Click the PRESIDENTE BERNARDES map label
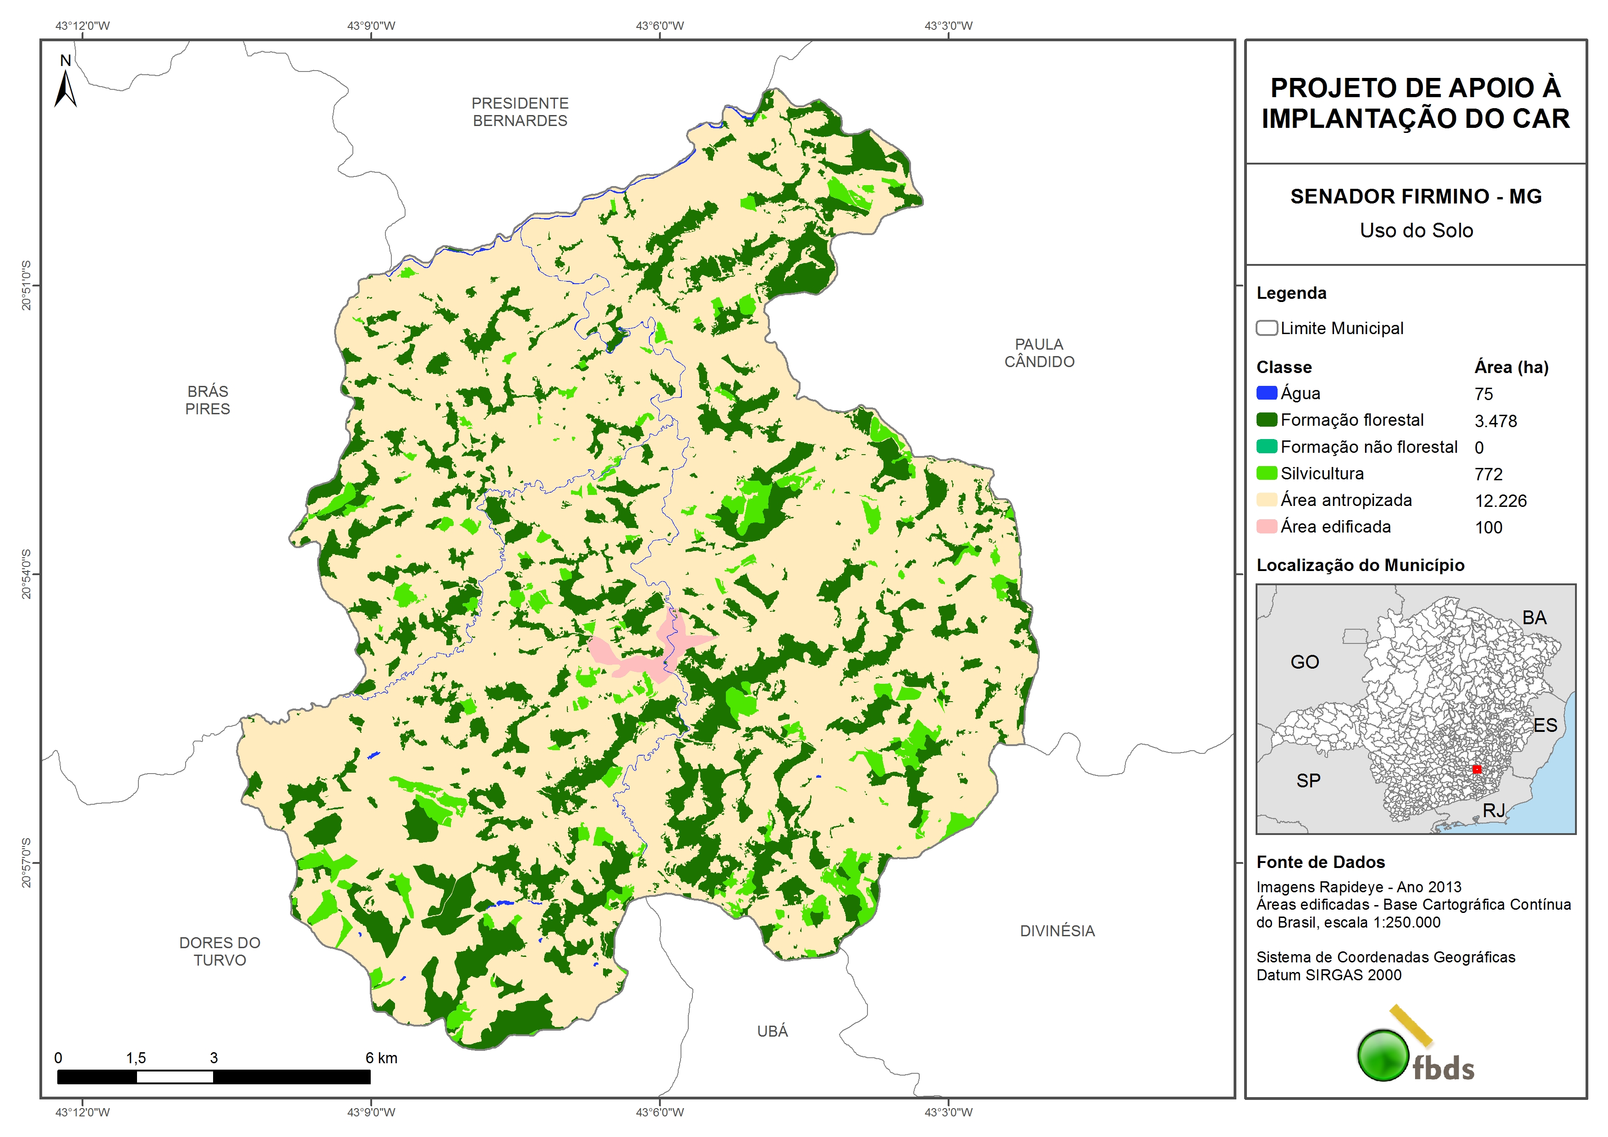Image resolution: width=1608 pixels, height=1137 pixels. (x=520, y=112)
